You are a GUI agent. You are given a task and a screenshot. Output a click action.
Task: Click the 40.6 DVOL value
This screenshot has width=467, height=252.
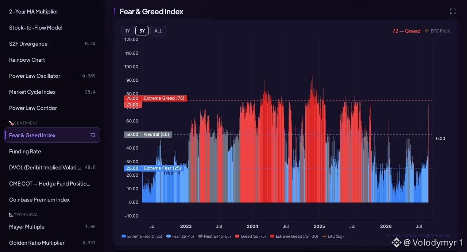[90, 168]
